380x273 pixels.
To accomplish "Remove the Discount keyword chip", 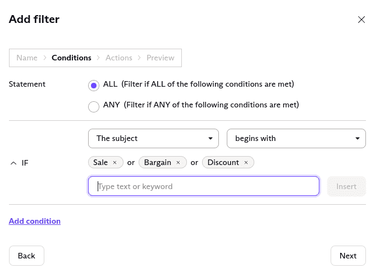I will [x=246, y=163].
